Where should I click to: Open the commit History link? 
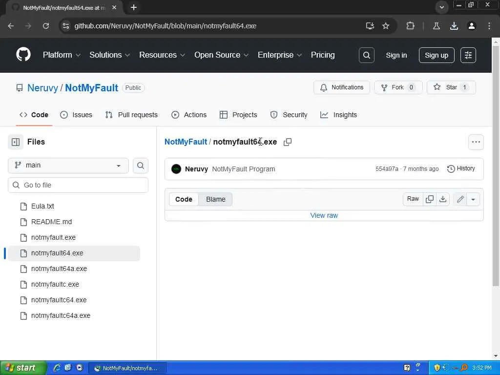tap(461, 168)
